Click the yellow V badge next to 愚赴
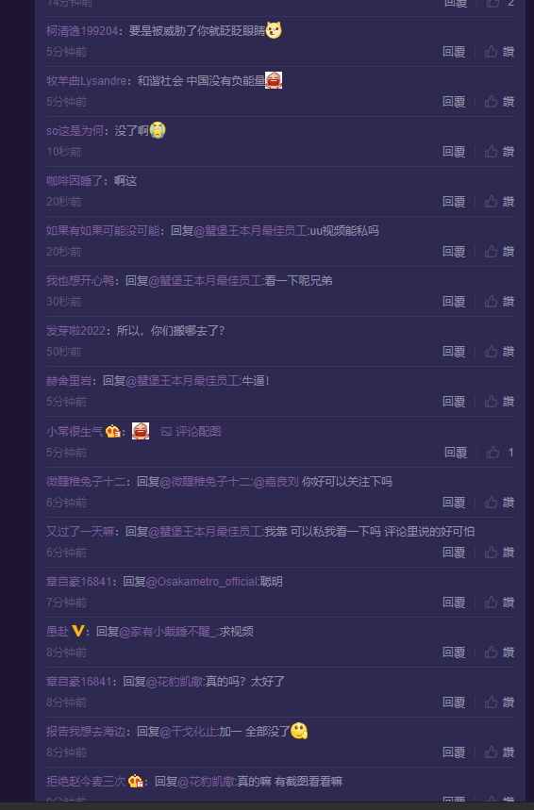This screenshot has width=534, height=810. point(78,631)
